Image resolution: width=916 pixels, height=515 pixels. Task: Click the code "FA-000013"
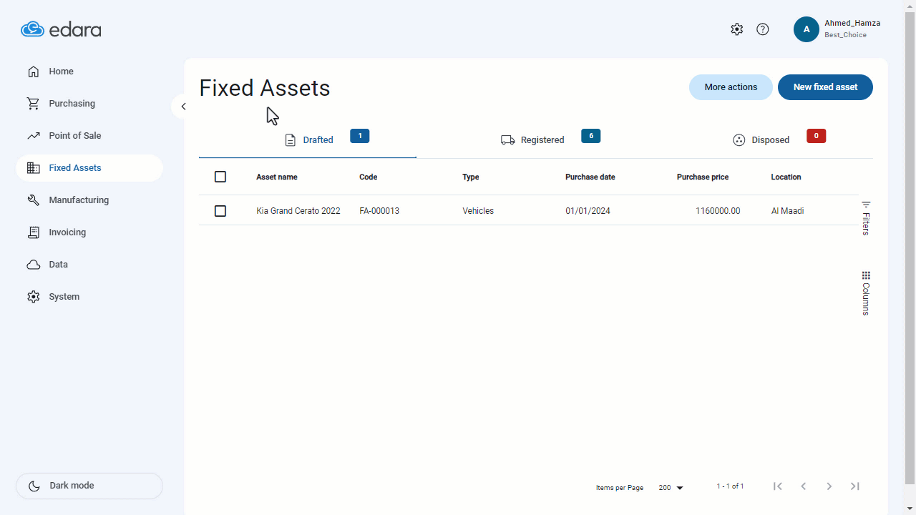(379, 211)
